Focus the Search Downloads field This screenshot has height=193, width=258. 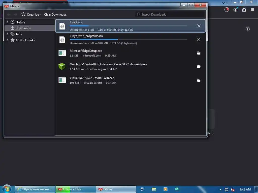point(170,14)
